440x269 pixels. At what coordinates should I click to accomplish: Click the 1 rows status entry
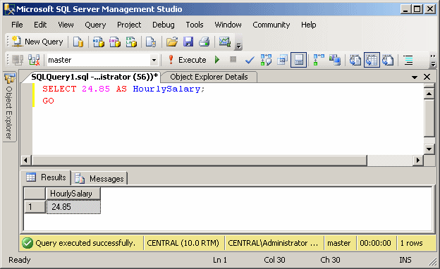tap(411, 243)
